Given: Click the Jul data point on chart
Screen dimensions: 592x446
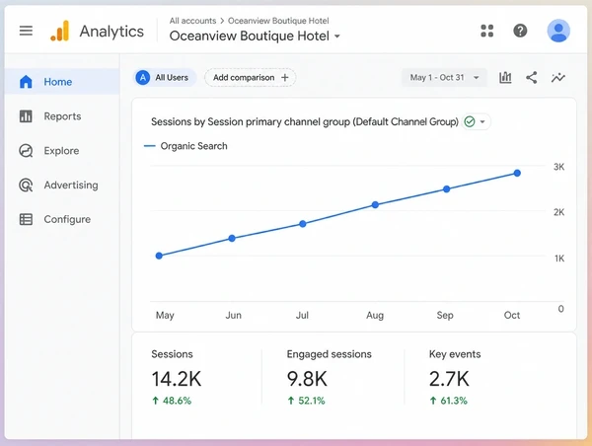Looking at the screenshot, I should click(303, 224).
